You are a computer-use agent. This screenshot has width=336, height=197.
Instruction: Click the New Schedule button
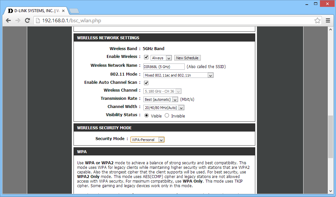point(187,58)
